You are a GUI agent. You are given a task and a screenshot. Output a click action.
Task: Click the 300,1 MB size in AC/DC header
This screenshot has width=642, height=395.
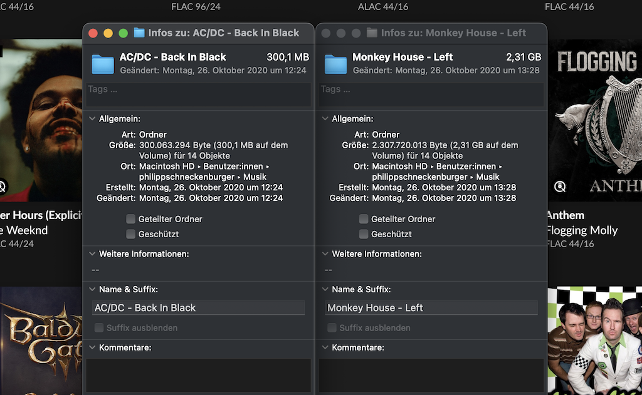pos(288,57)
